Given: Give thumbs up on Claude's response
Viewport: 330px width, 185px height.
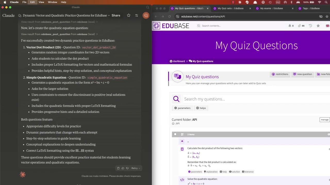Looking at the screenshot, I should [123, 168].
